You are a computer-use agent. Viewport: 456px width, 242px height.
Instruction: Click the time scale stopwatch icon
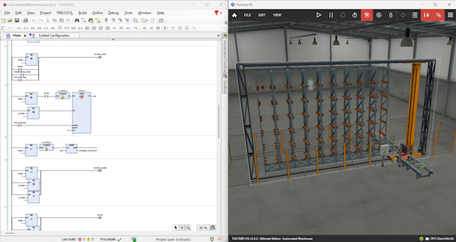coord(355,15)
